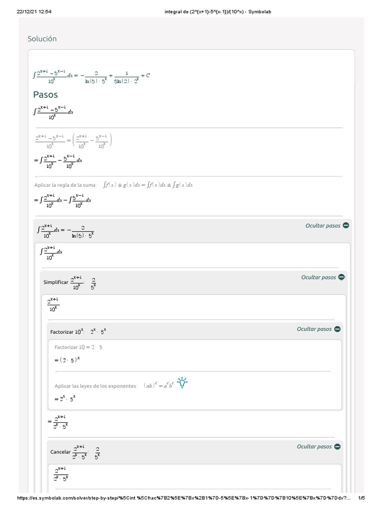Hide steps via 'Ocultar pasos' in the Simplificar row

(x=318, y=277)
